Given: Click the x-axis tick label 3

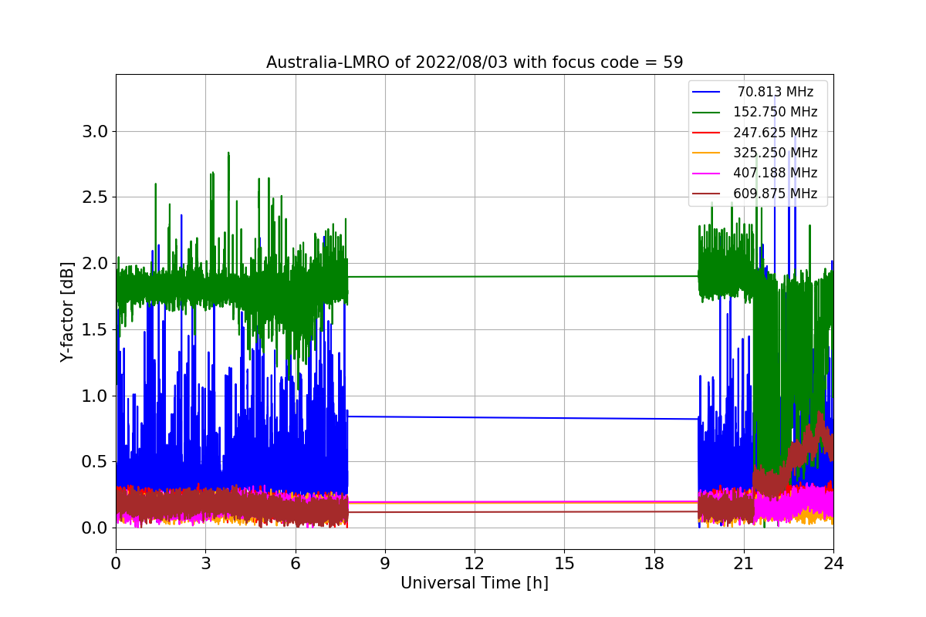Looking at the screenshot, I should click(205, 563).
